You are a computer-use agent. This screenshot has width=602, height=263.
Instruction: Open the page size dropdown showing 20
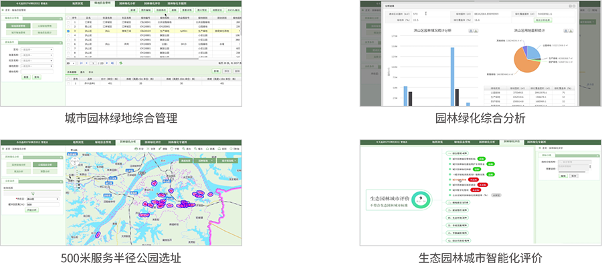(70, 63)
